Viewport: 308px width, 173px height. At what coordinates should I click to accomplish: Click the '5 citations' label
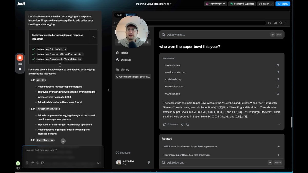(169, 59)
